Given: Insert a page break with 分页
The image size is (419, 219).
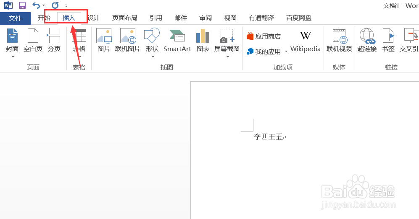Looking at the screenshot, I should coord(54,40).
